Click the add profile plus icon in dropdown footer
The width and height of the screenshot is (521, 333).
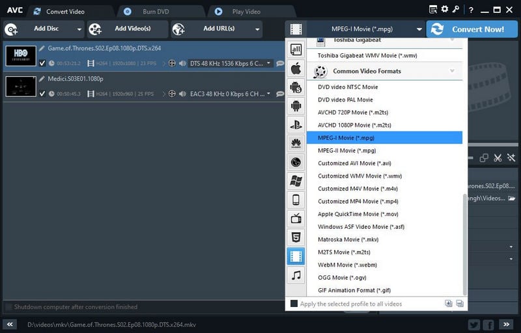pos(449,304)
